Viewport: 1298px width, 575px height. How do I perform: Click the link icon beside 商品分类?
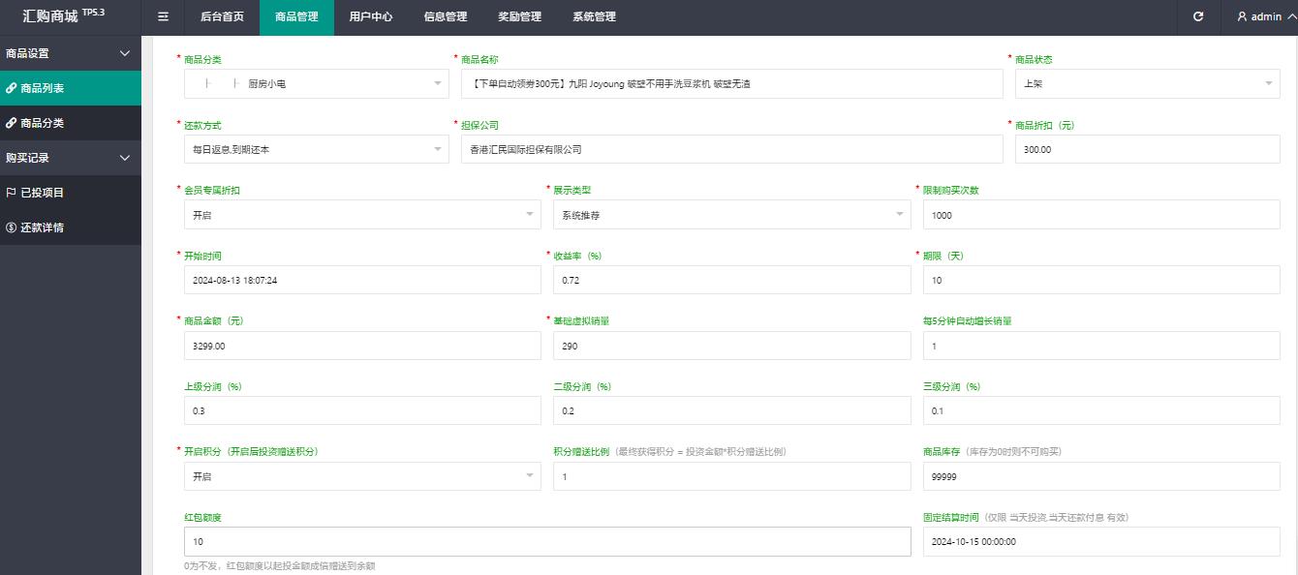click(x=12, y=123)
